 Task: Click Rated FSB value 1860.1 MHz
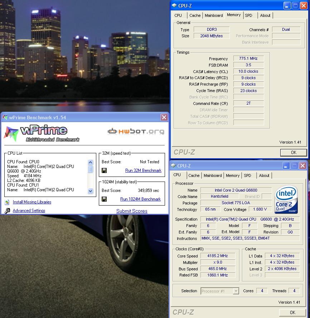point(218,275)
